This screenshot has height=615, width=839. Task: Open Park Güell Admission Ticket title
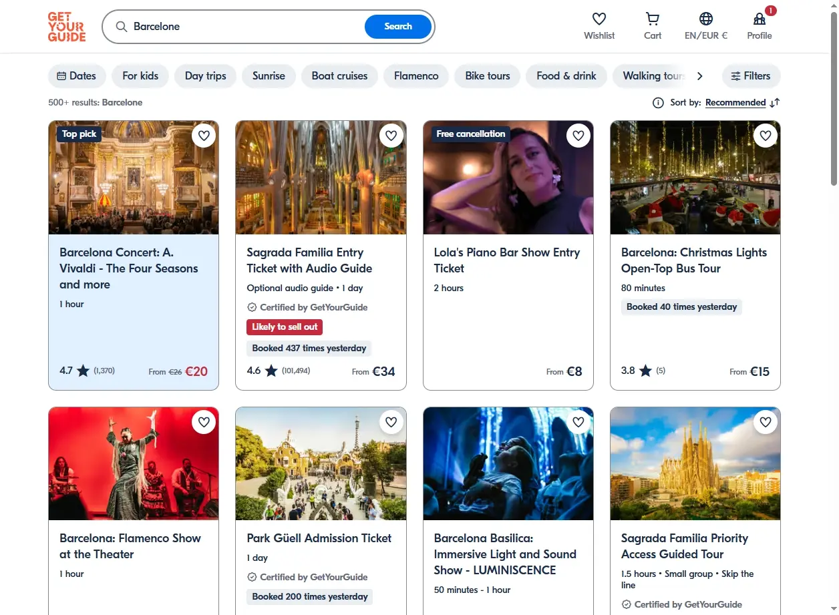pos(319,538)
